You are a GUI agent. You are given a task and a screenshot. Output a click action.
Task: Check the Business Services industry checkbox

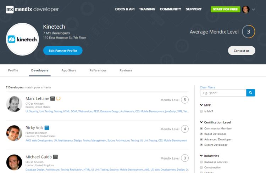(201, 162)
